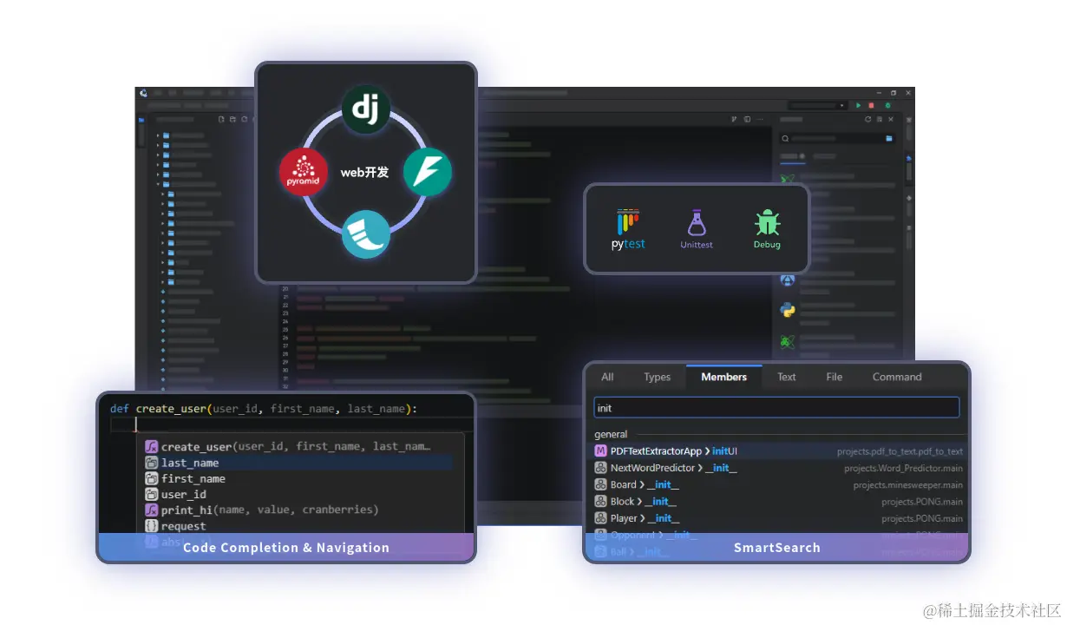Open the File tab in SmartSearch
Image resolution: width=1067 pixels, height=625 pixels.
[x=835, y=377]
